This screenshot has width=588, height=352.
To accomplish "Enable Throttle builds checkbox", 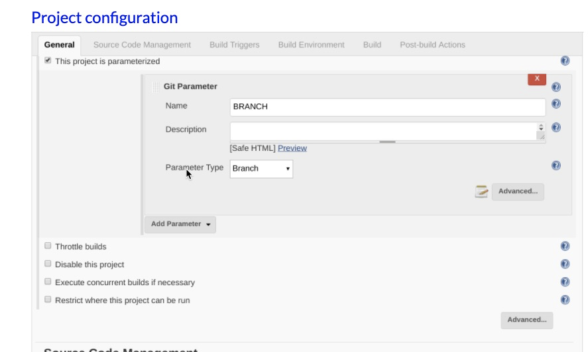I will click(x=48, y=245).
